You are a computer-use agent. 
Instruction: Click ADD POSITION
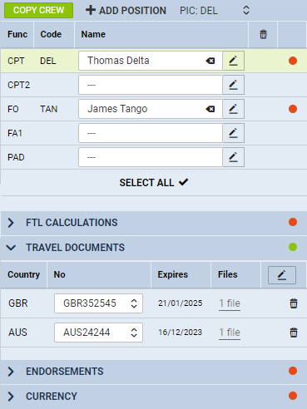126,11
